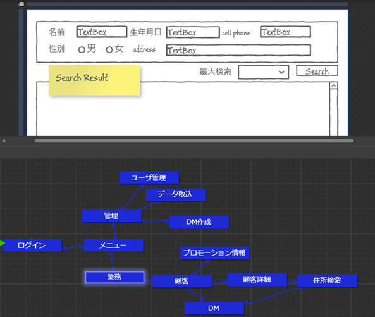The height and width of the screenshot is (317, 375).
Task: Click the address TextBox field
Action: [x=238, y=50]
